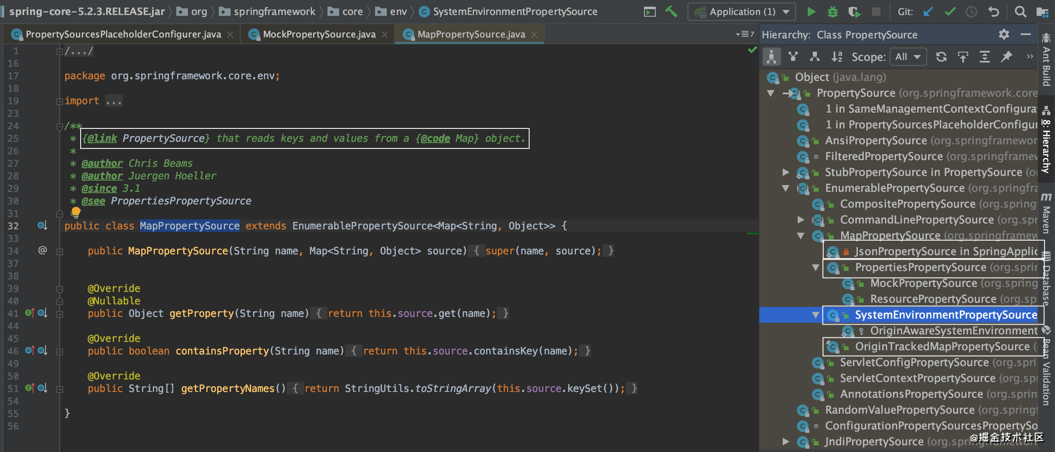Build project with the hammer icon
1055x452 pixels.
tap(671, 12)
